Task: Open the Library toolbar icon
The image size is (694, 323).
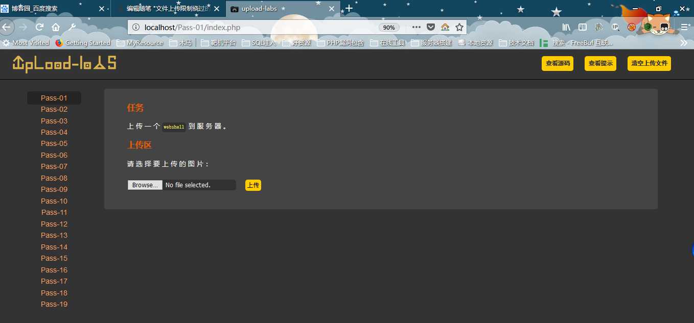Action: point(566,27)
